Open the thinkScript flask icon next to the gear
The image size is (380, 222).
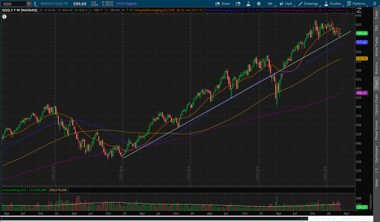coord(249,3)
